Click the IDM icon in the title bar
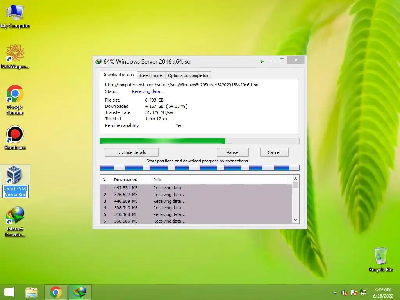This screenshot has height=300, width=400. tap(98, 61)
